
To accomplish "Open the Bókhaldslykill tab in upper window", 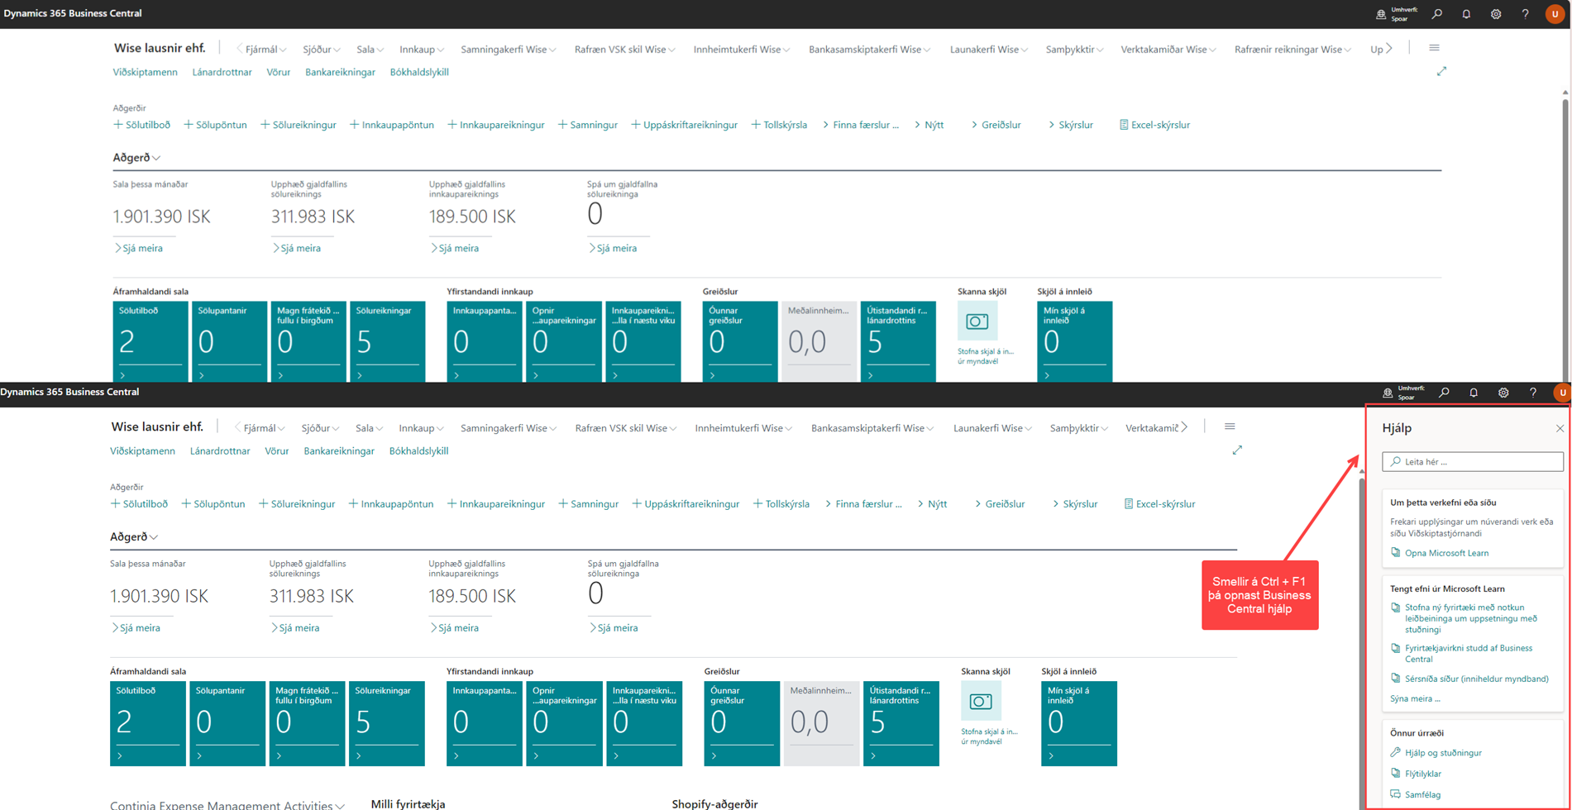I will click(x=419, y=72).
